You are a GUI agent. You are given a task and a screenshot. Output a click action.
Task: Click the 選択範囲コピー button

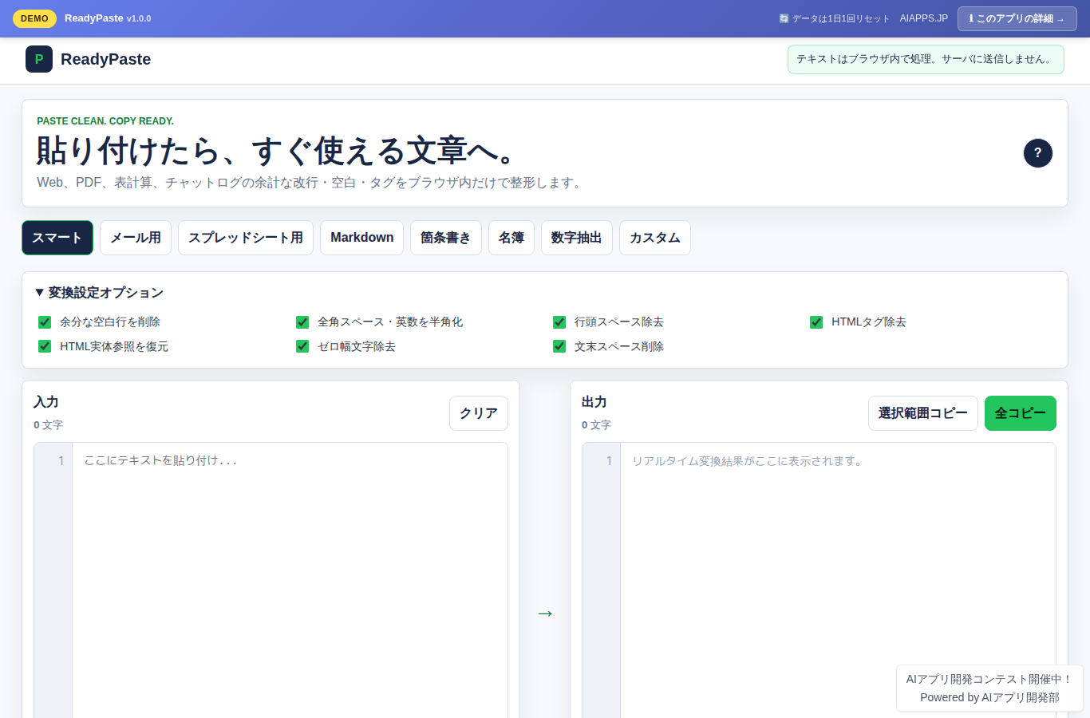click(x=923, y=413)
